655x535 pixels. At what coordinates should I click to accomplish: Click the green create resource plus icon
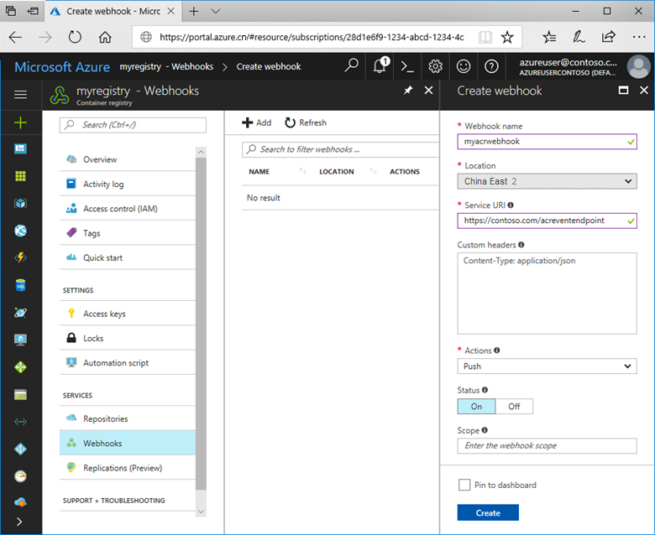click(x=20, y=122)
